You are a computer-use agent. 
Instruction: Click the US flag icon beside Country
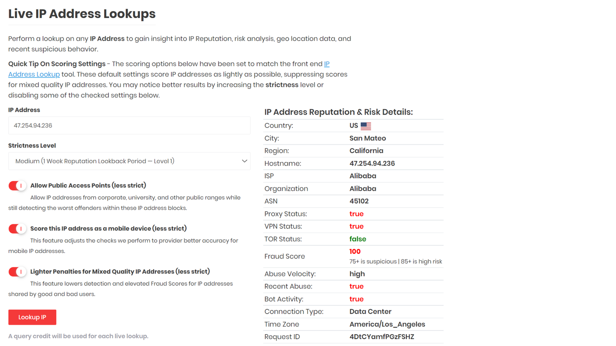point(365,125)
